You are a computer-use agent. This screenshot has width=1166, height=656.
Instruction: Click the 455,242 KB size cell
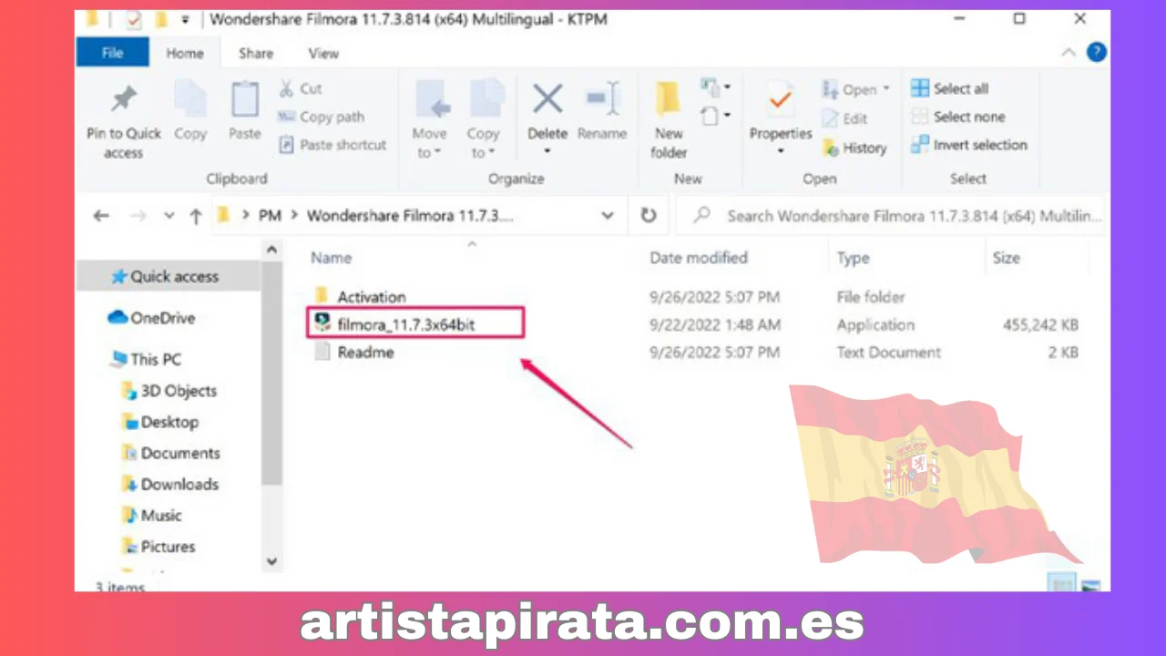coord(1040,324)
